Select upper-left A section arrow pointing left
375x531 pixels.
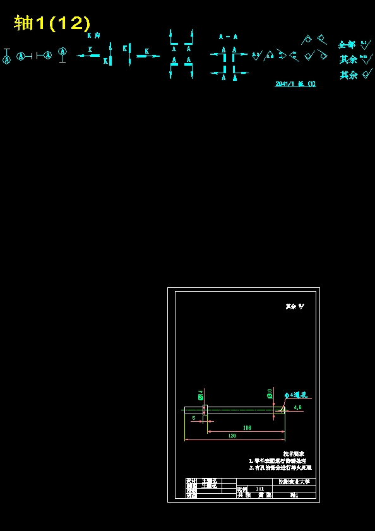point(218,54)
